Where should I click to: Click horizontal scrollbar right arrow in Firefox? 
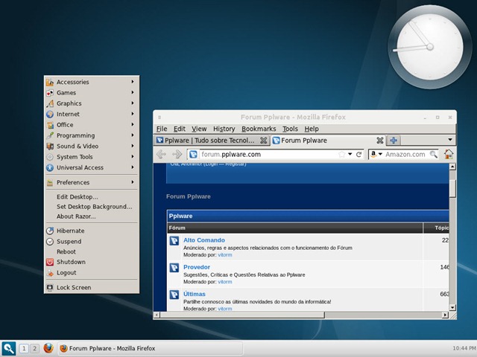point(446,315)
